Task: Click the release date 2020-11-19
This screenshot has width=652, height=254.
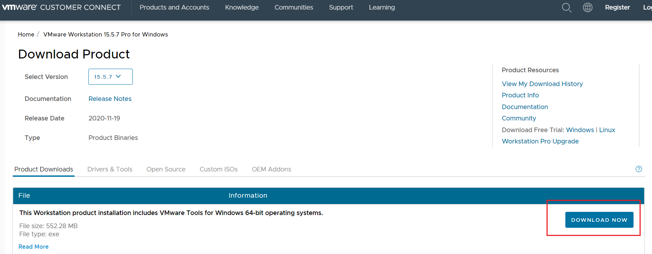Action: click(104, 118)
